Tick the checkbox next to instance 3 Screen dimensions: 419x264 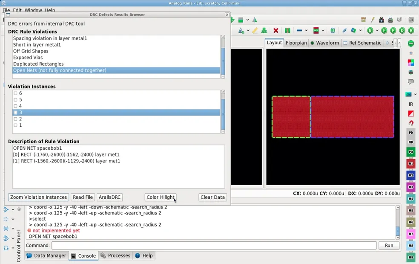tap(16, 113)
